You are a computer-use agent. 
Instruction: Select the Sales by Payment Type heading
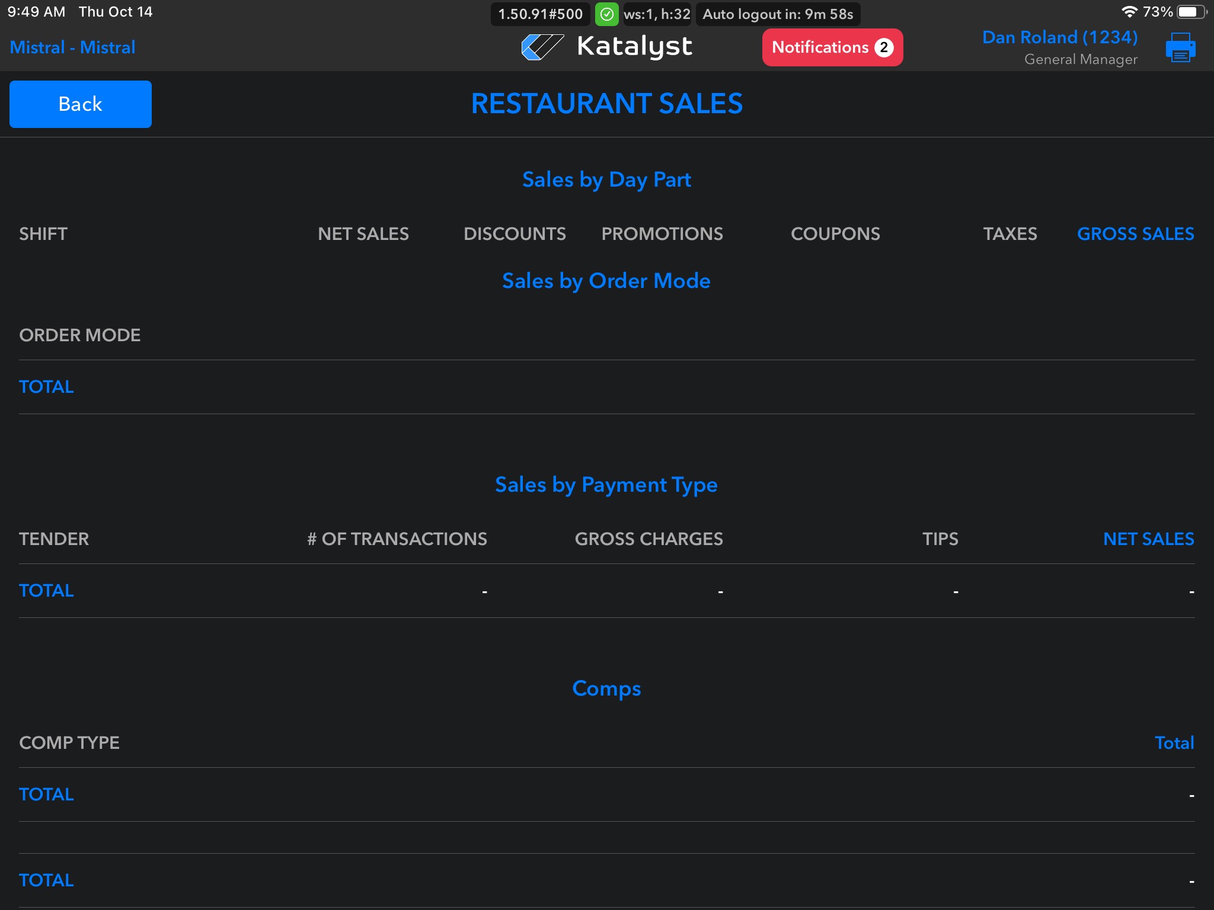pyautogui.click(x=606, y=485)
